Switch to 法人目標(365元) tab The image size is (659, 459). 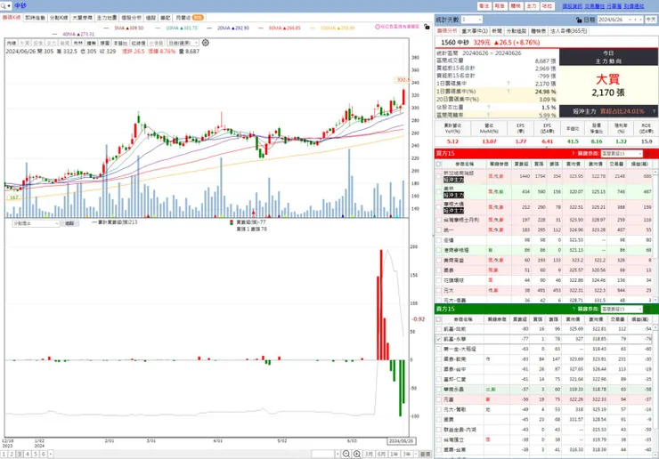click(x=569, y=31)
